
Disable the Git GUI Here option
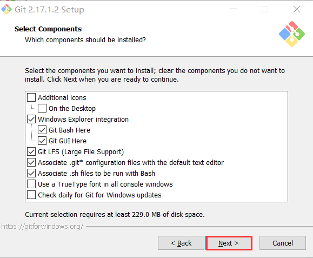click(42, 141)
